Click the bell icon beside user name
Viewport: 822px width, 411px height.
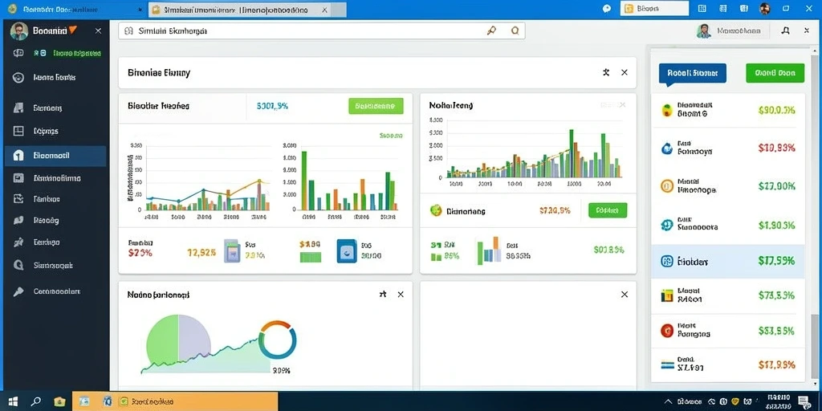785,31
